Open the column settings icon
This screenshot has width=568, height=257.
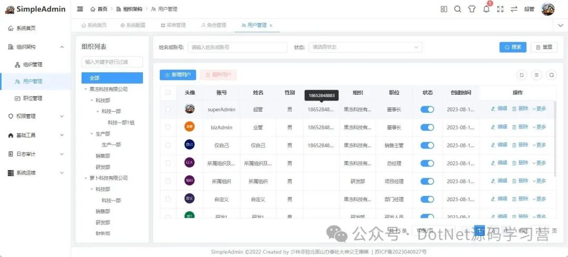click(536, 75)
